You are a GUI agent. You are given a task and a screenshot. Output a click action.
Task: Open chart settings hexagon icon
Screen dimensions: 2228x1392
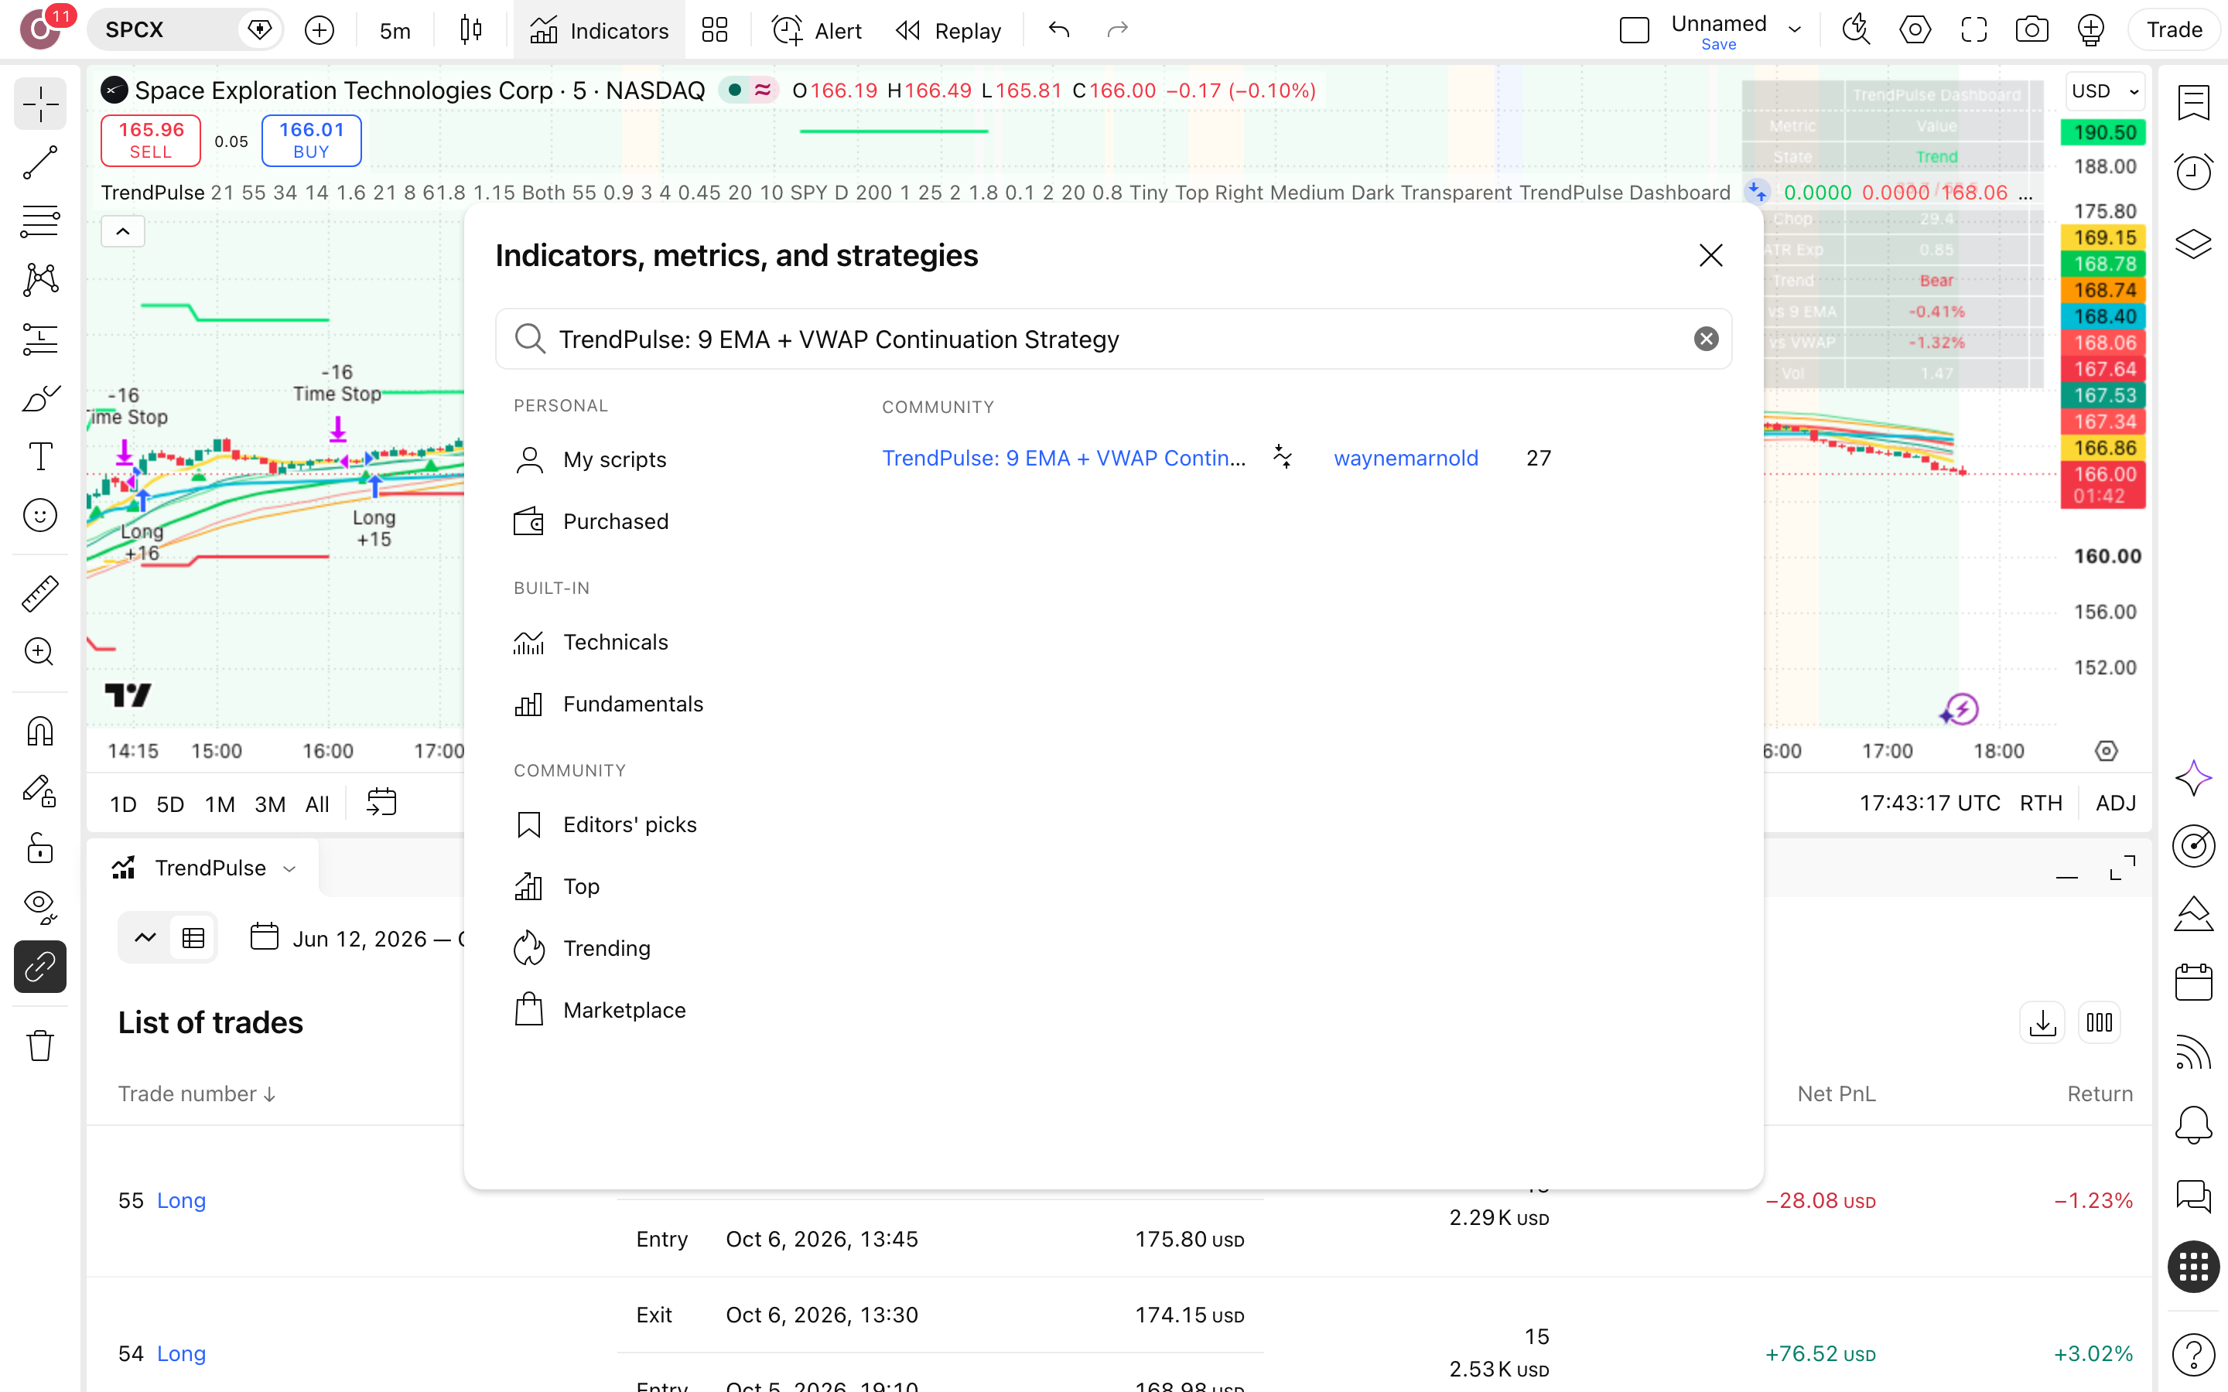point(1915,30)
